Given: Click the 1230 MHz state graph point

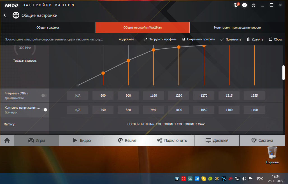Looking at the screenshot, I should 179,47.
